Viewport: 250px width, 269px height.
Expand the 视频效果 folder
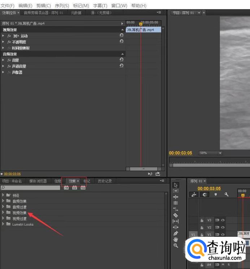click(3, 213)
